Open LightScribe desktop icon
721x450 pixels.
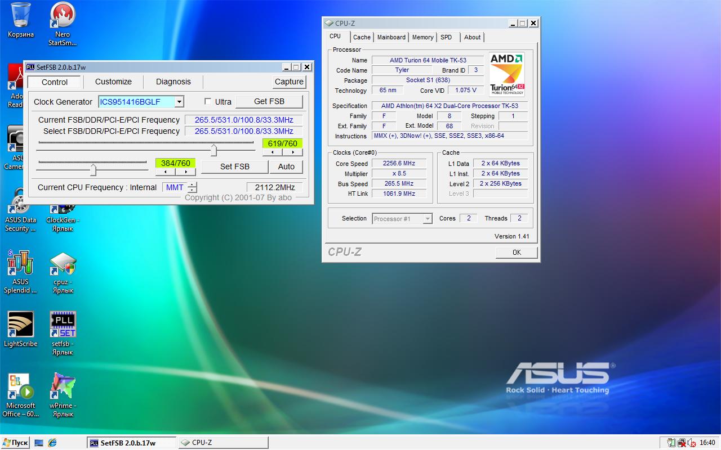[x=20, y=329]
